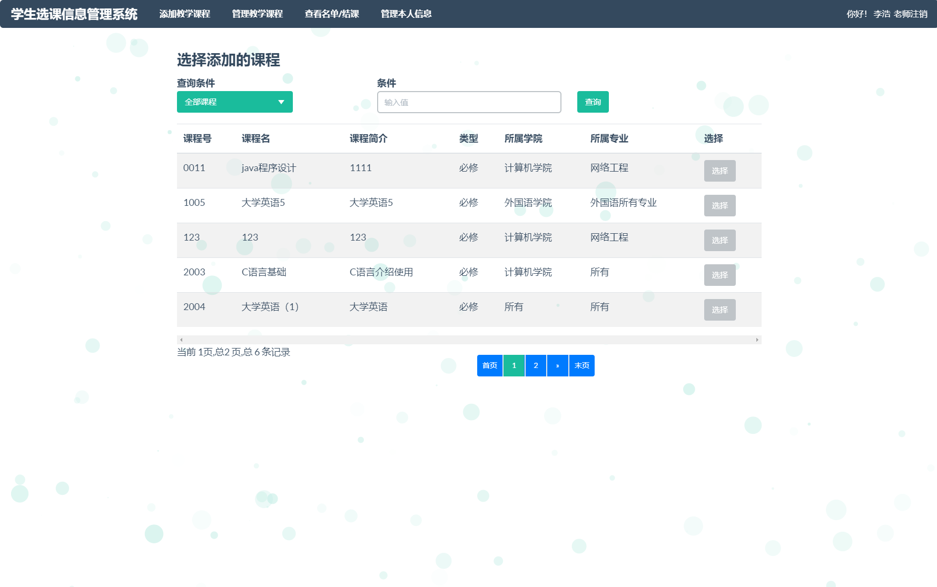937x587 pixels.
Task: Click inside the 输入值 condition input
Action: (469, 102)
